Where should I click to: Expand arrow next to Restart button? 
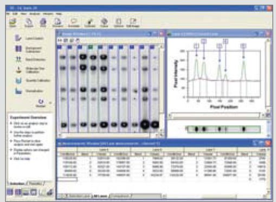point(50,103)
